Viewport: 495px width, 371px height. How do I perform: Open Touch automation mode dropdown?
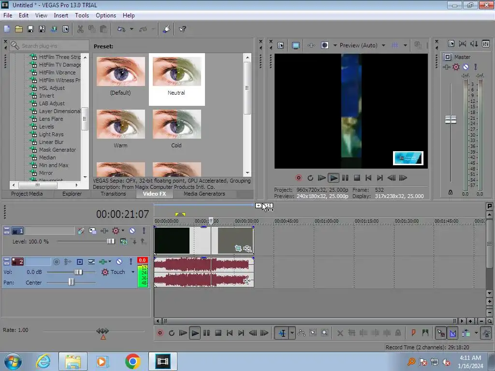click(133, 272)
